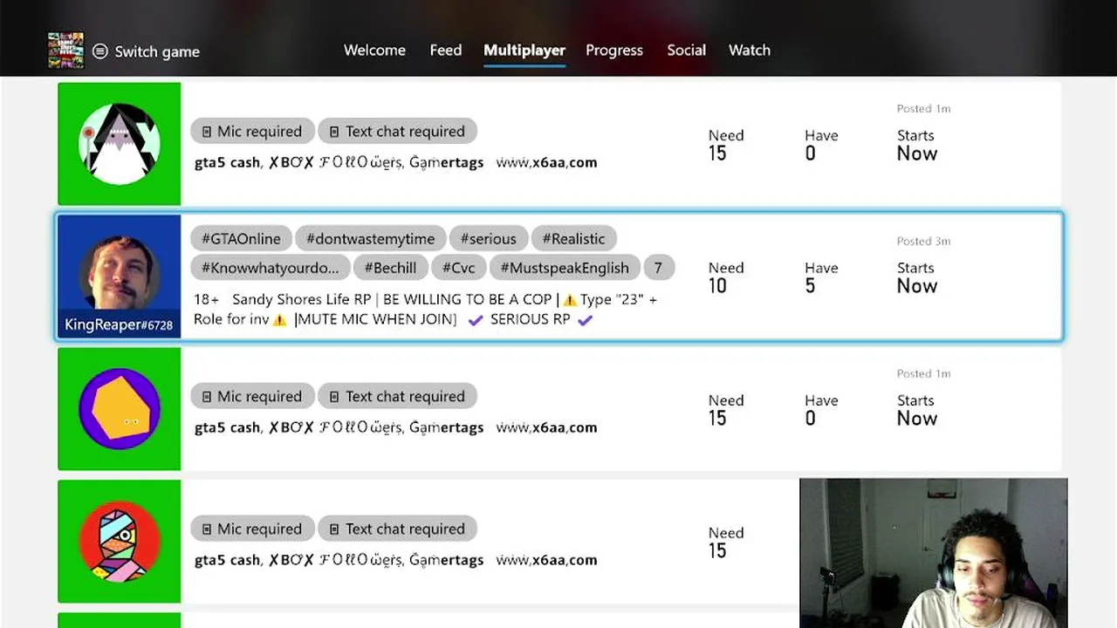Go to the Progress tab
The width and height of the screenshot is (1117, 628).
pyautogui.click(x=614, y=50)
